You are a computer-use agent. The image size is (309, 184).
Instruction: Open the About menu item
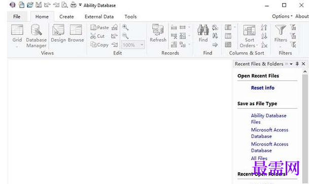302,16
